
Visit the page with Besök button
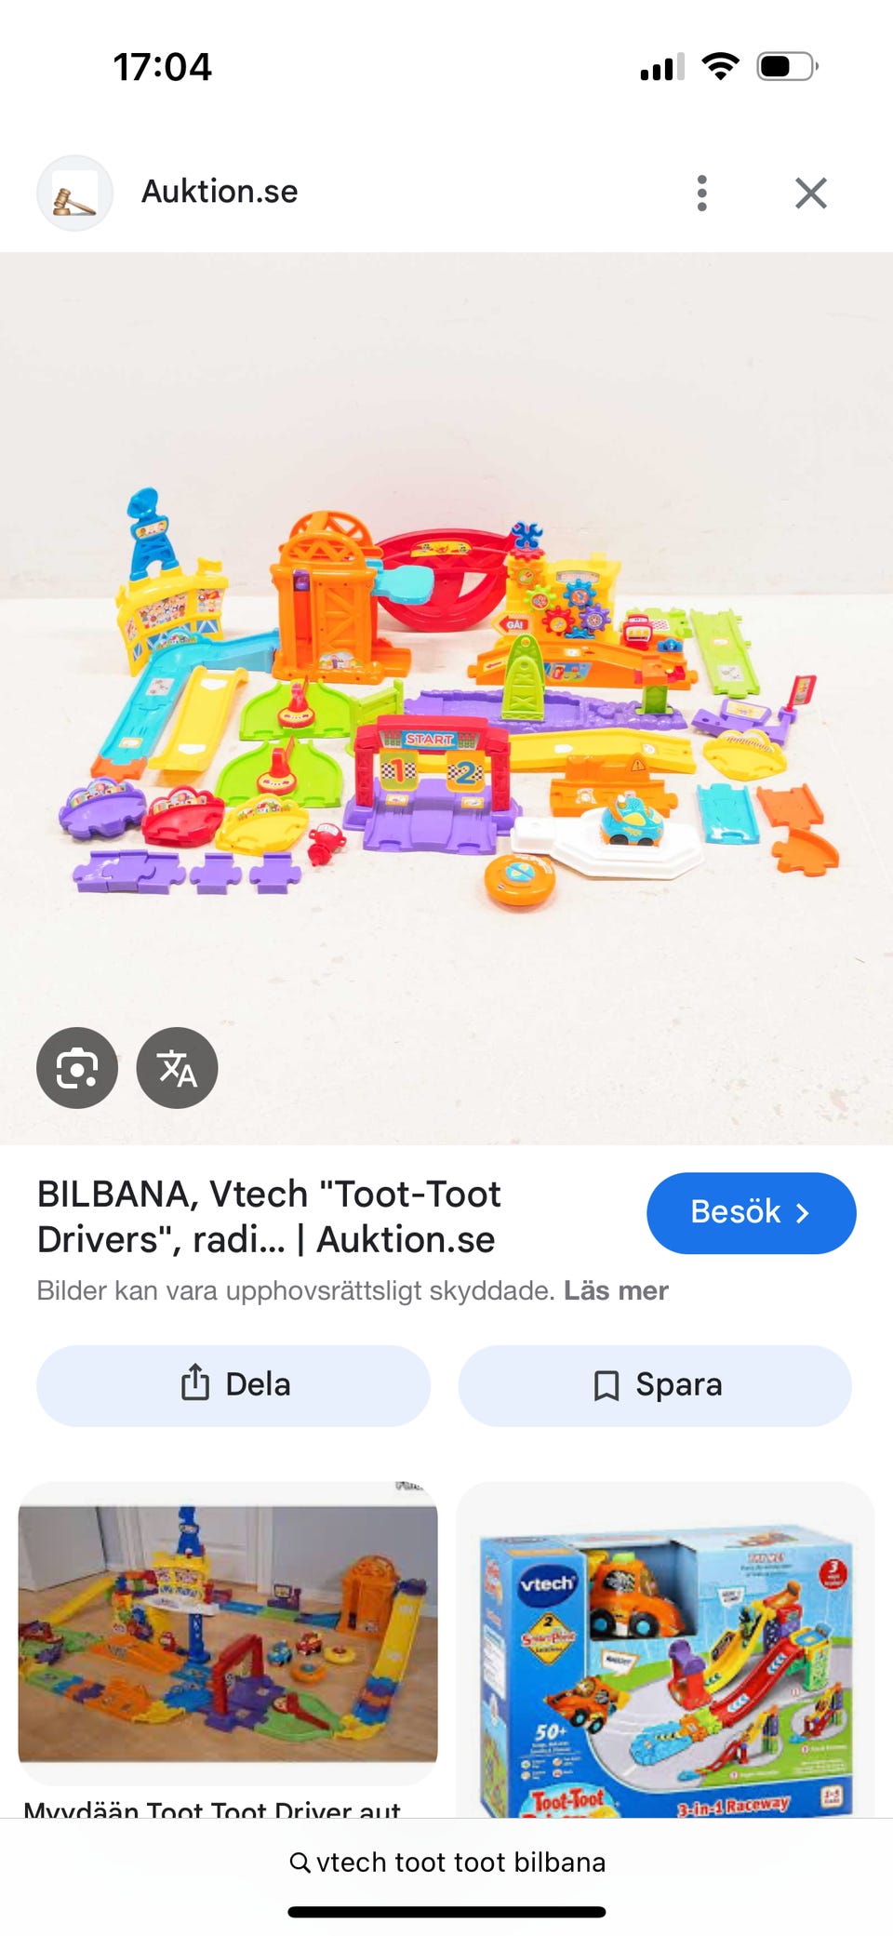coord(752,1213)
